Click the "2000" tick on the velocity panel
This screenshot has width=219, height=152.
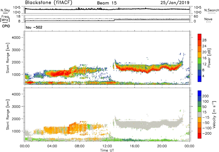point(16,119)
